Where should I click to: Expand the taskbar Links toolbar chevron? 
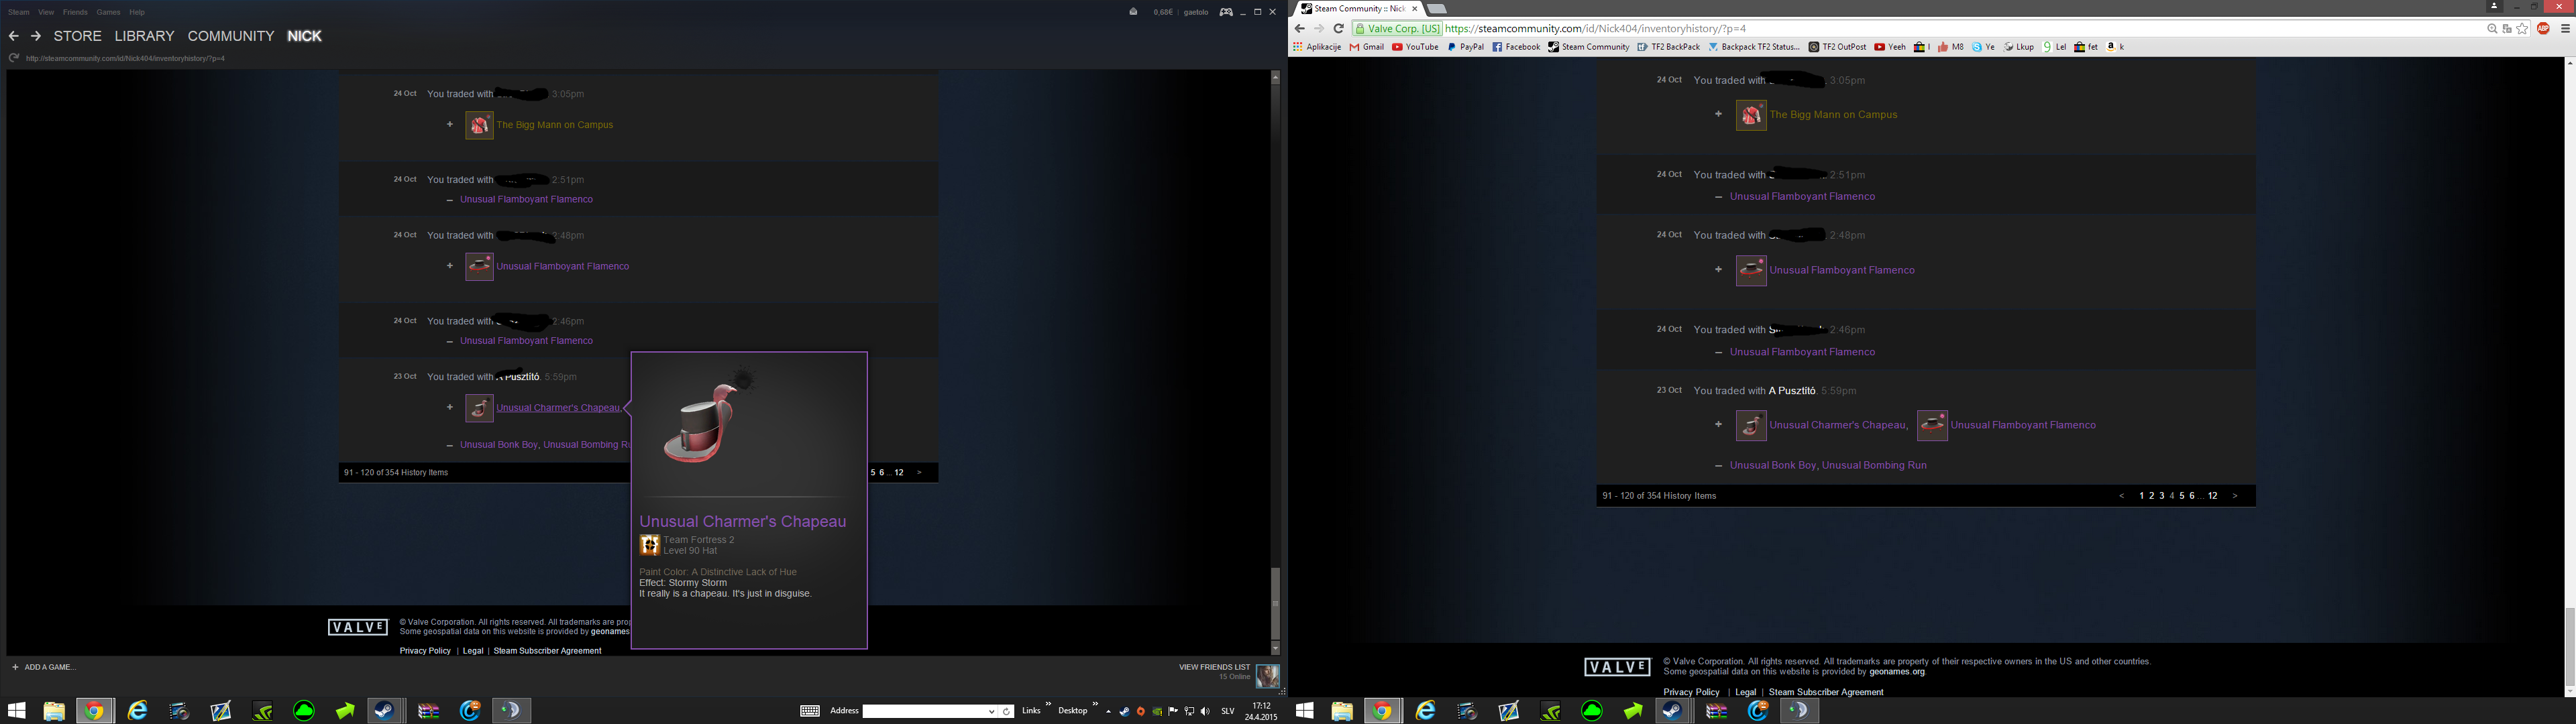coord(1048,705)
